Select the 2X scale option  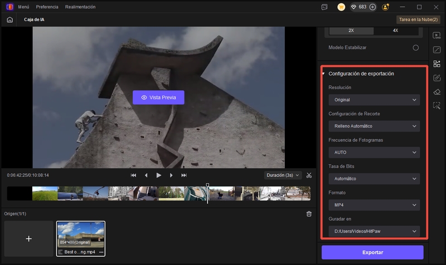pos(351,31)
